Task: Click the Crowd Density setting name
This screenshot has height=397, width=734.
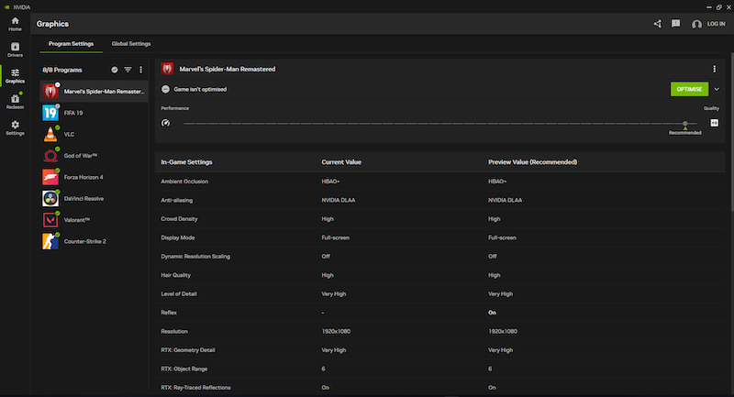Action: tap(179, 219)
